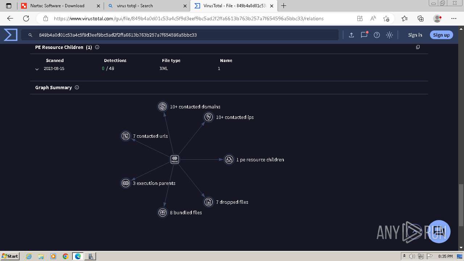Select the bundled files graph node
This screenshot has height=261, width=464.
tap(163, 212)
